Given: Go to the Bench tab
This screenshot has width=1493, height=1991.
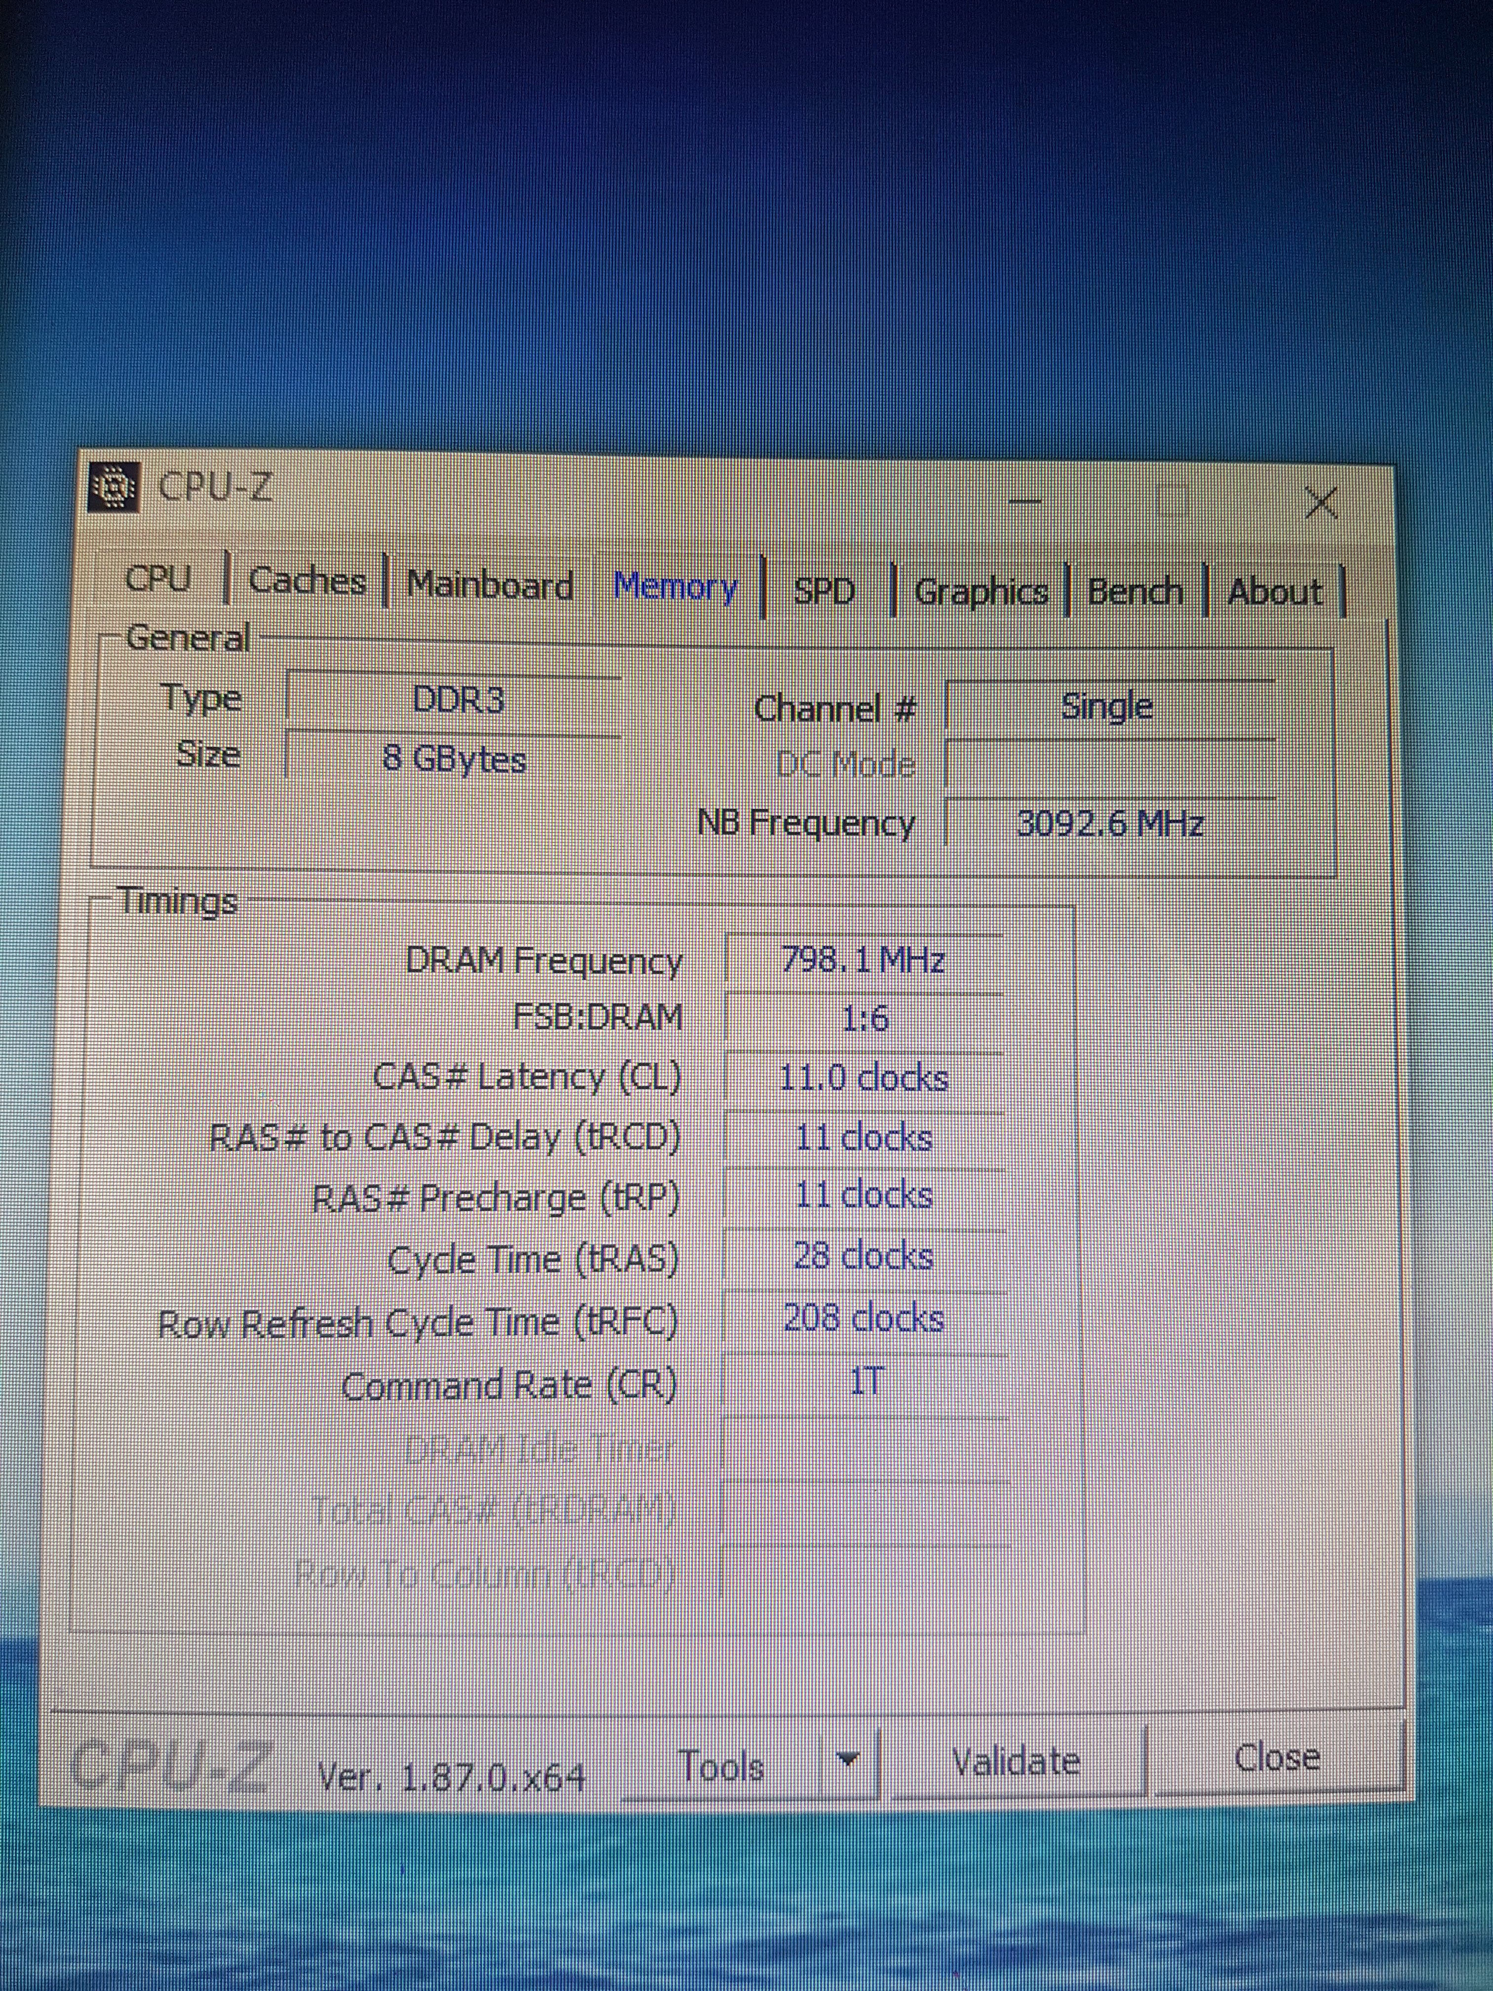Looking at the screenshot, I should tap(1135, 592).
